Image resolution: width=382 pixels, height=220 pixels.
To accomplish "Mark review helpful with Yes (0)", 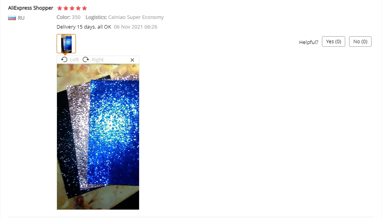I will tap(334, 42).
